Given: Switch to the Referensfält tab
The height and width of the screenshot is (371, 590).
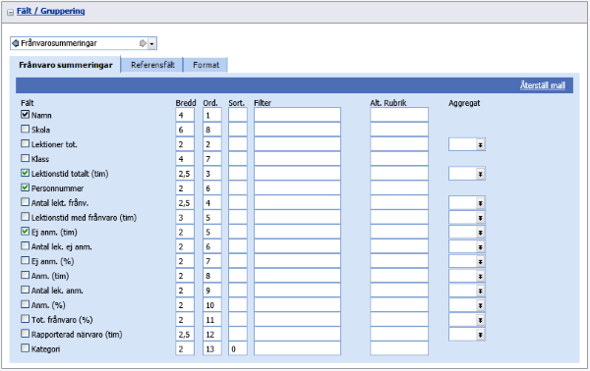Looking at the screenshot, I should 152,65.
